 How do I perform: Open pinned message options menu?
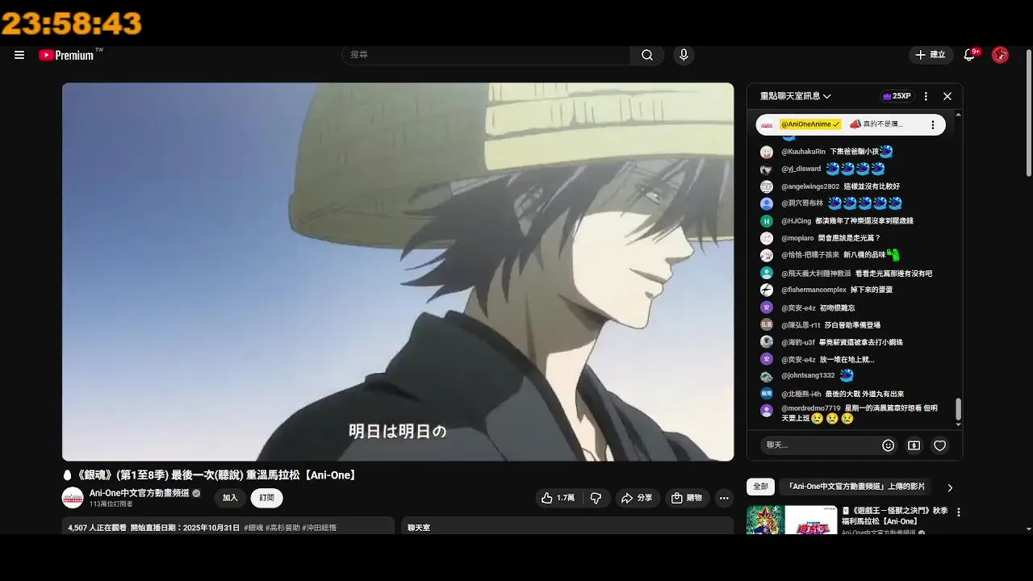pyautogui.click(x=933, y=125)
